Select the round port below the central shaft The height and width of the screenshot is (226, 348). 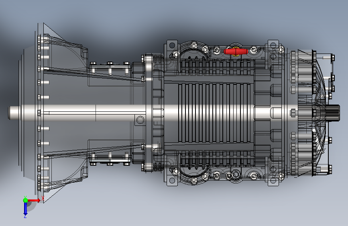click(x=140, y=120)
